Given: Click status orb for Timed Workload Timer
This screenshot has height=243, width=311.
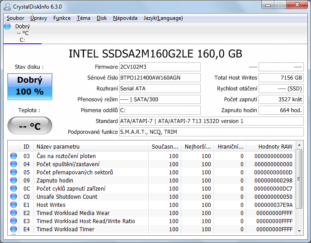Looking at the screenshot, I should pyautogui.click(x=14, y=229).
